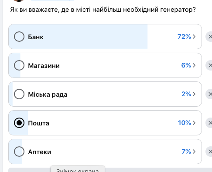
Task: Open the 10% result details
Action: click(x=185, y=123)
